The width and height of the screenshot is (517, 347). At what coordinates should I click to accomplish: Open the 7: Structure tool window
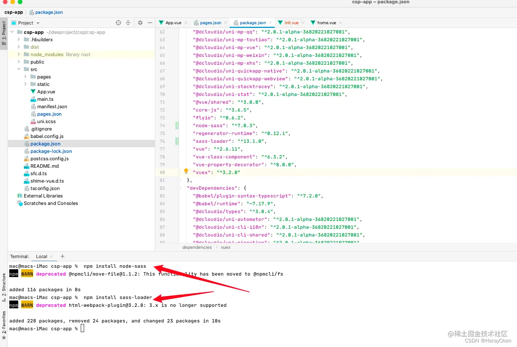(4, 287)
